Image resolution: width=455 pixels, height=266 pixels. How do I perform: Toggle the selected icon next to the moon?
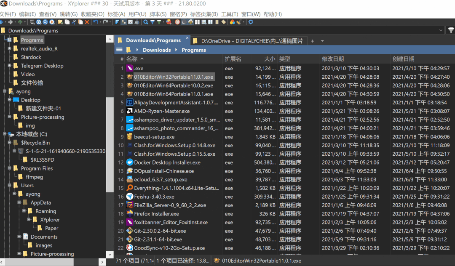190,22
